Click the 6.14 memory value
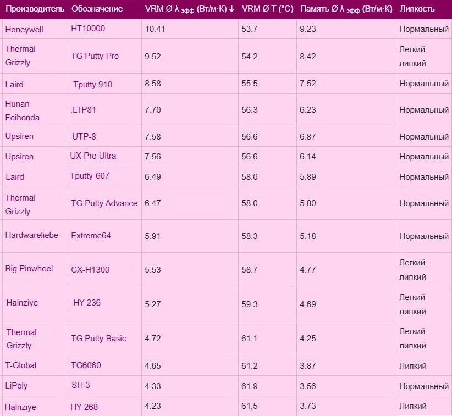452x416 pixels. click(308, 157)
